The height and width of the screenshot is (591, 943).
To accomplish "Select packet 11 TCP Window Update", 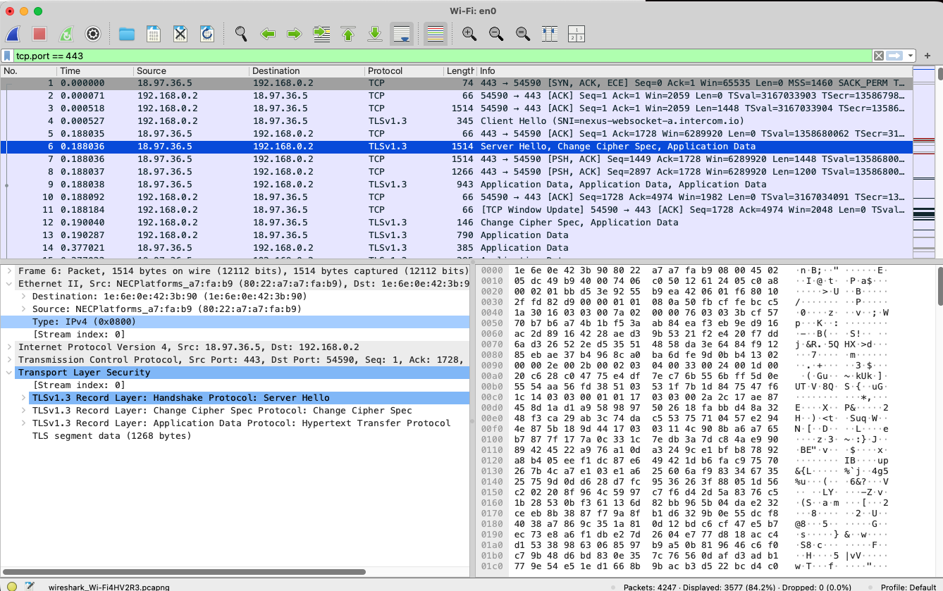I will pos(456,210).
